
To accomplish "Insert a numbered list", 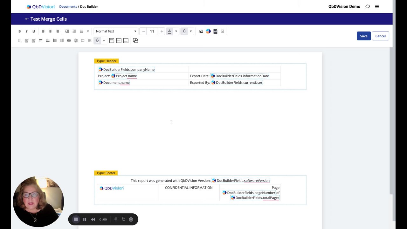I will (81, 31).
